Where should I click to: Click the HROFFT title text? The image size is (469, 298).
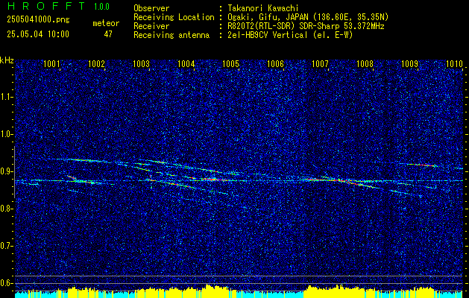(x=45, y=6)
